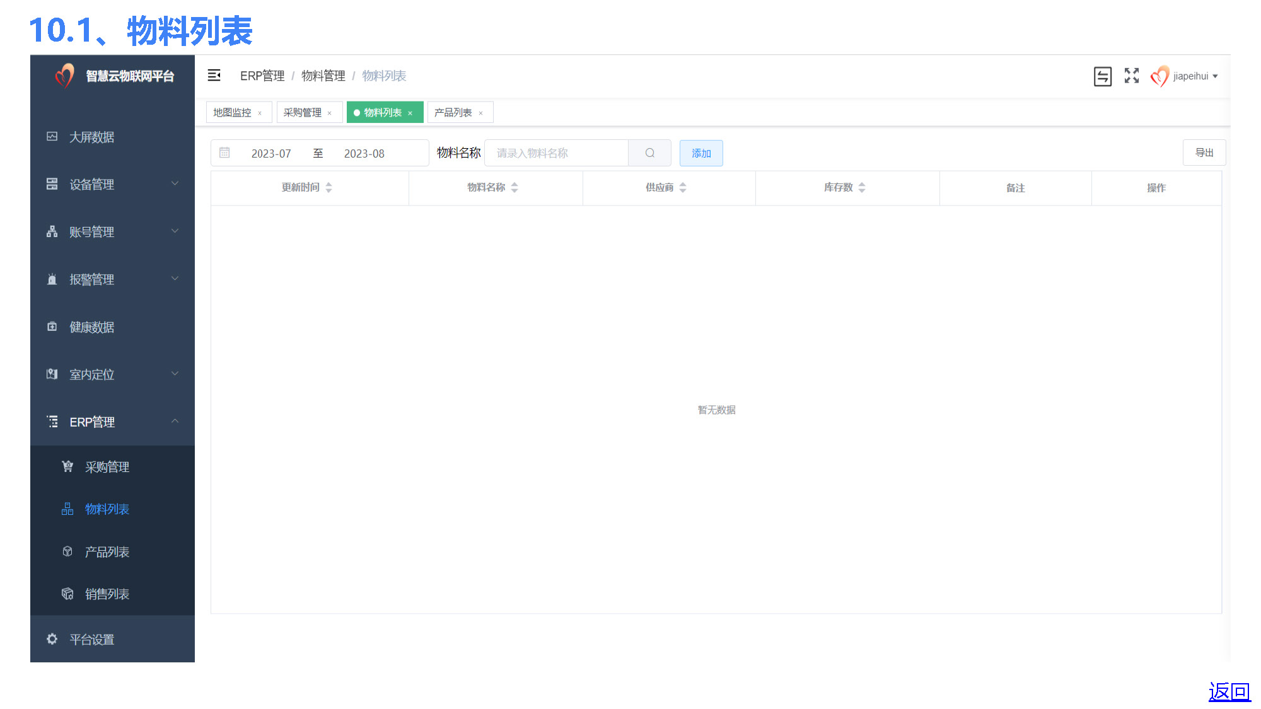The height and width of the screenshot is (709, 1261).
Task: Open 健康数据 menu item
Action: (x=112, y=326)
